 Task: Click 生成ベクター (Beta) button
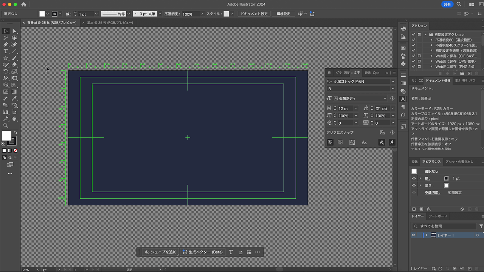203,252
